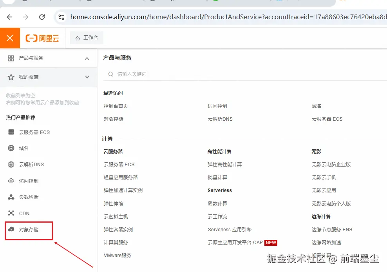This screenshot has height=272, width=387.
Task: Click the 请输入关键词 search field
Action: click(245, 74)
